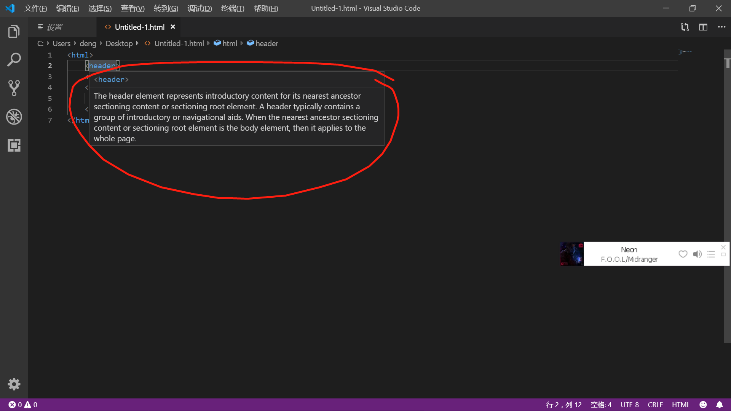Click the deng breadcrumb segment
This screenshot has height=411, width=731.
coord(88,43)
